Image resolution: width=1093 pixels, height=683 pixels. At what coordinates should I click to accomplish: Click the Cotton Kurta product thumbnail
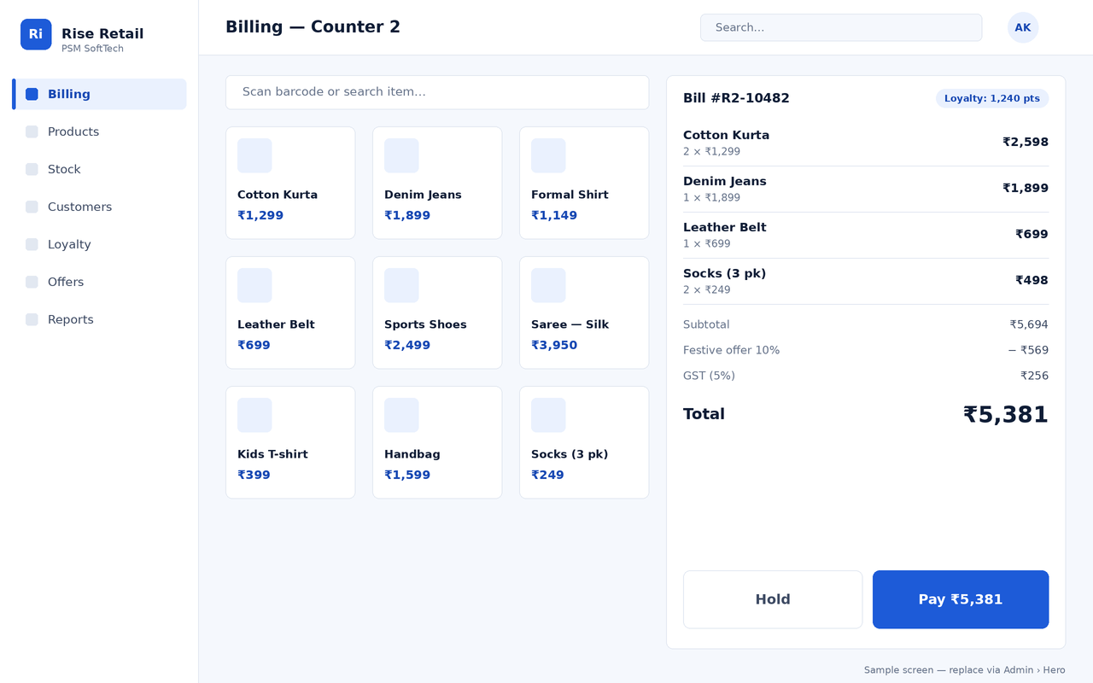pyautogui.click(x=254, y=155)
